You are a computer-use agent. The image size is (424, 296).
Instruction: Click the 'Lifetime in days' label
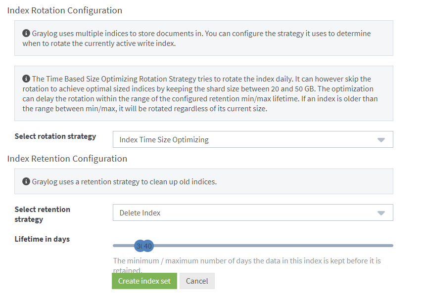[x=42, y=239]
